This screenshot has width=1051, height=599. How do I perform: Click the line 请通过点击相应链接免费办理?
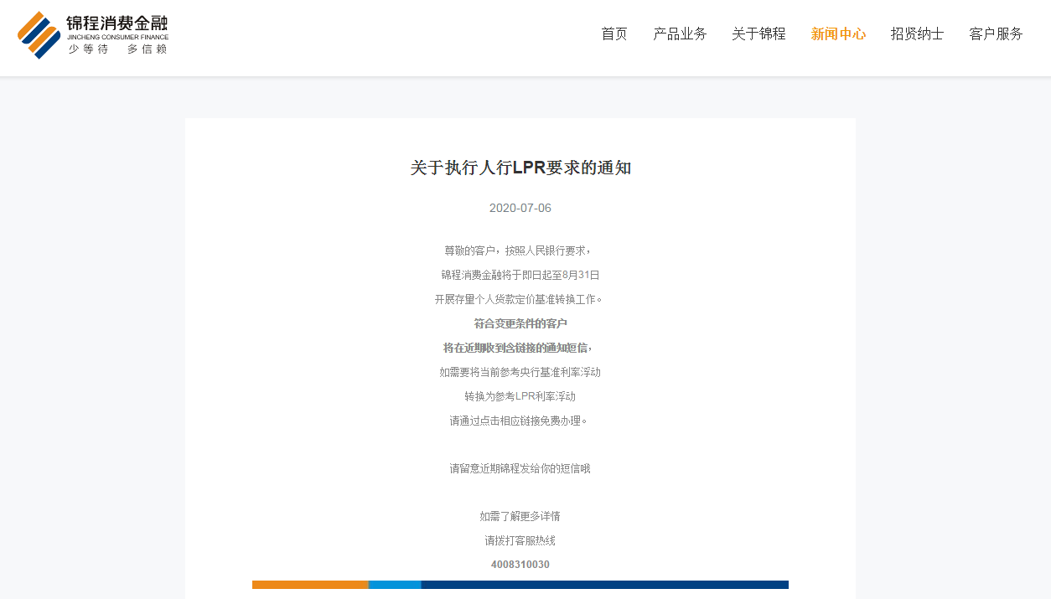519,421
